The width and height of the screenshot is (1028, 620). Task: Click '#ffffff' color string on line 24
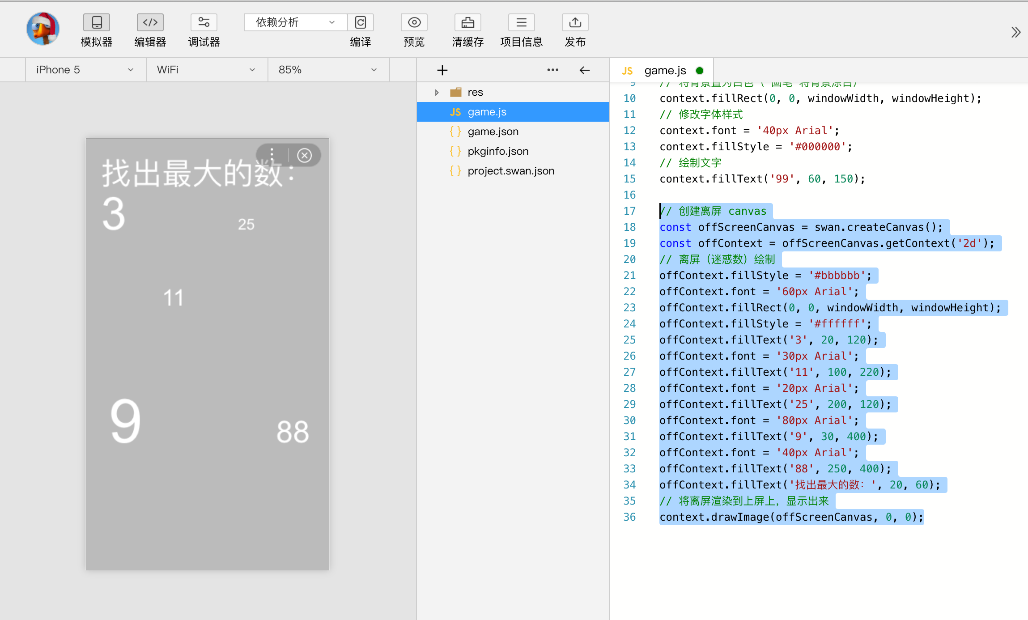pos(837,324)
